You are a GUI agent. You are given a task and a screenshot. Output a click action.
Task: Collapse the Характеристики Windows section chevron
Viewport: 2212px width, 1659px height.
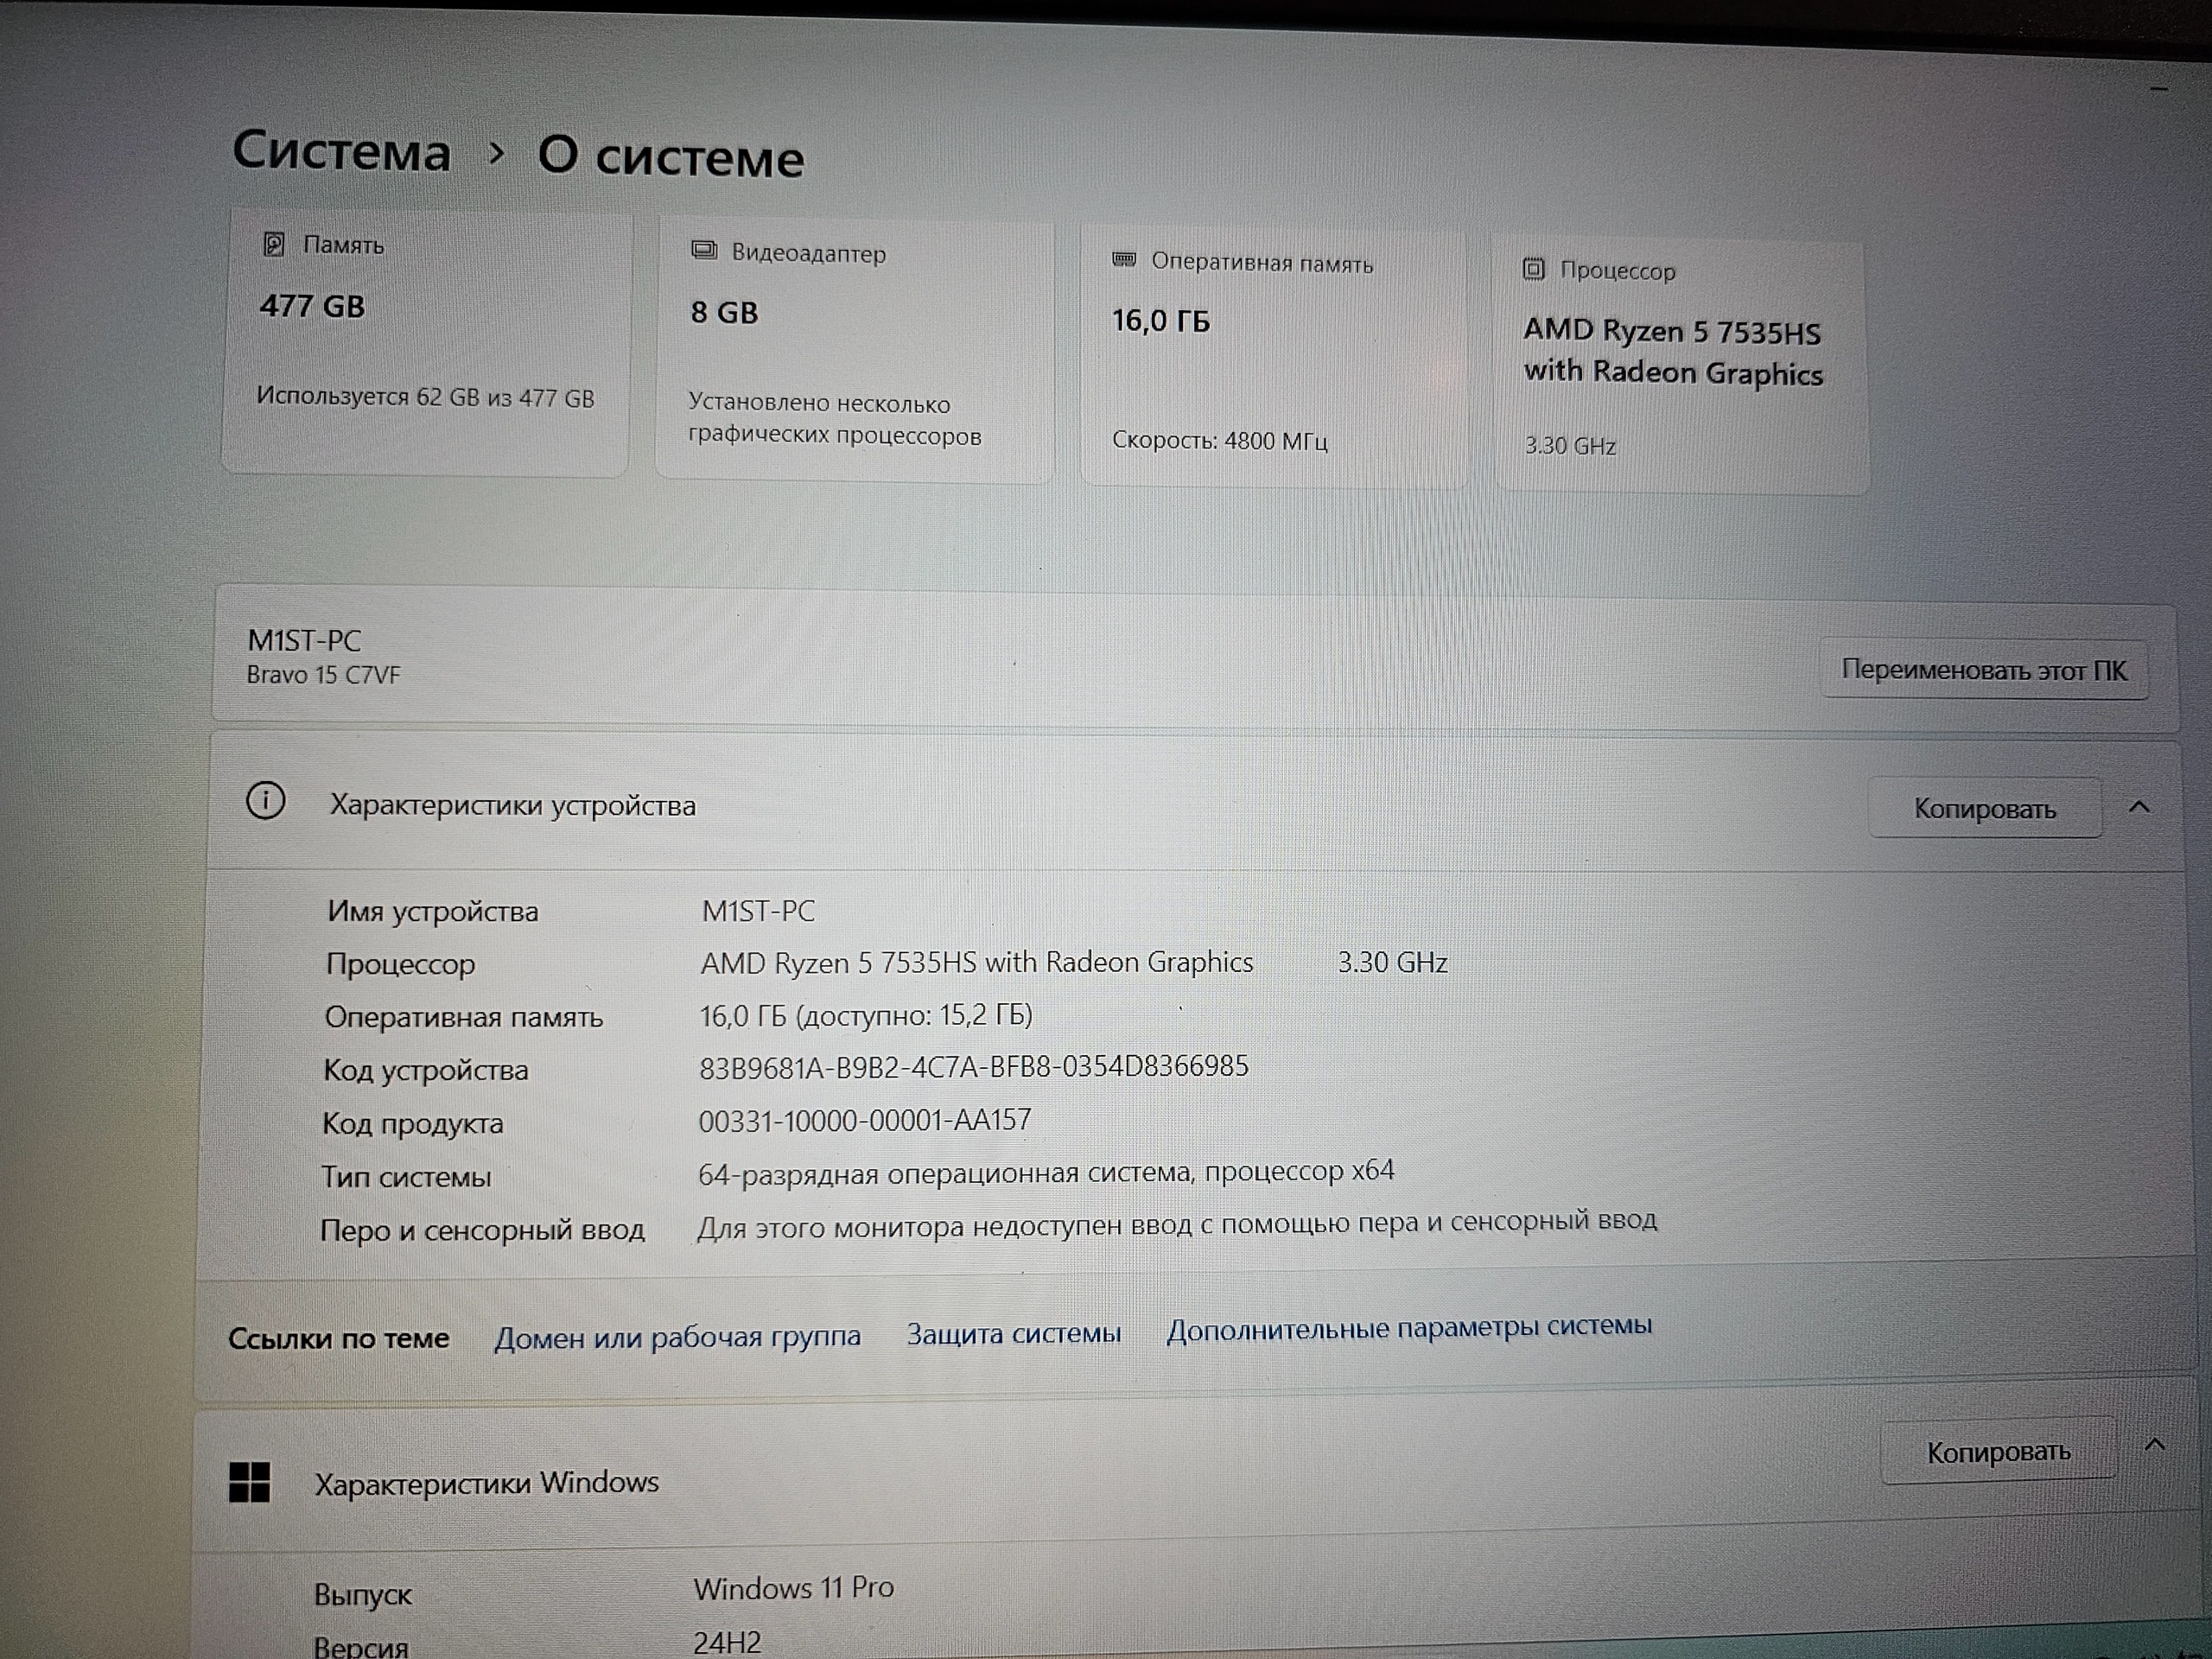tap(2155, 1445)
